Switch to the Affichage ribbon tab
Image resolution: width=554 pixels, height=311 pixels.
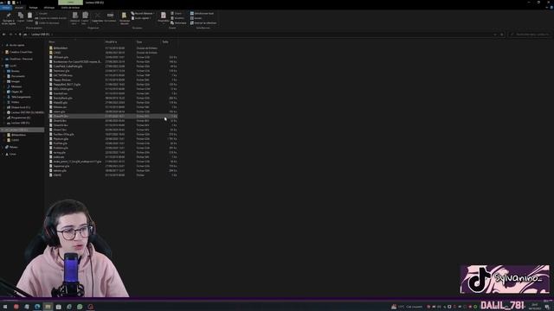49,8
